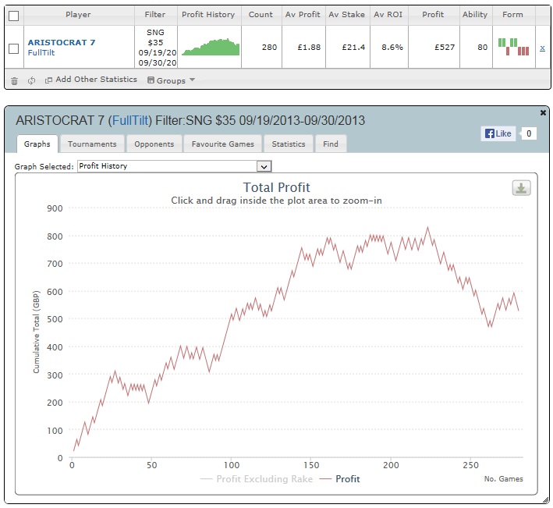Click the FullTilt link in panel title
The height and width of the screenshot is (508, 553).
click(x=130, y=121)
